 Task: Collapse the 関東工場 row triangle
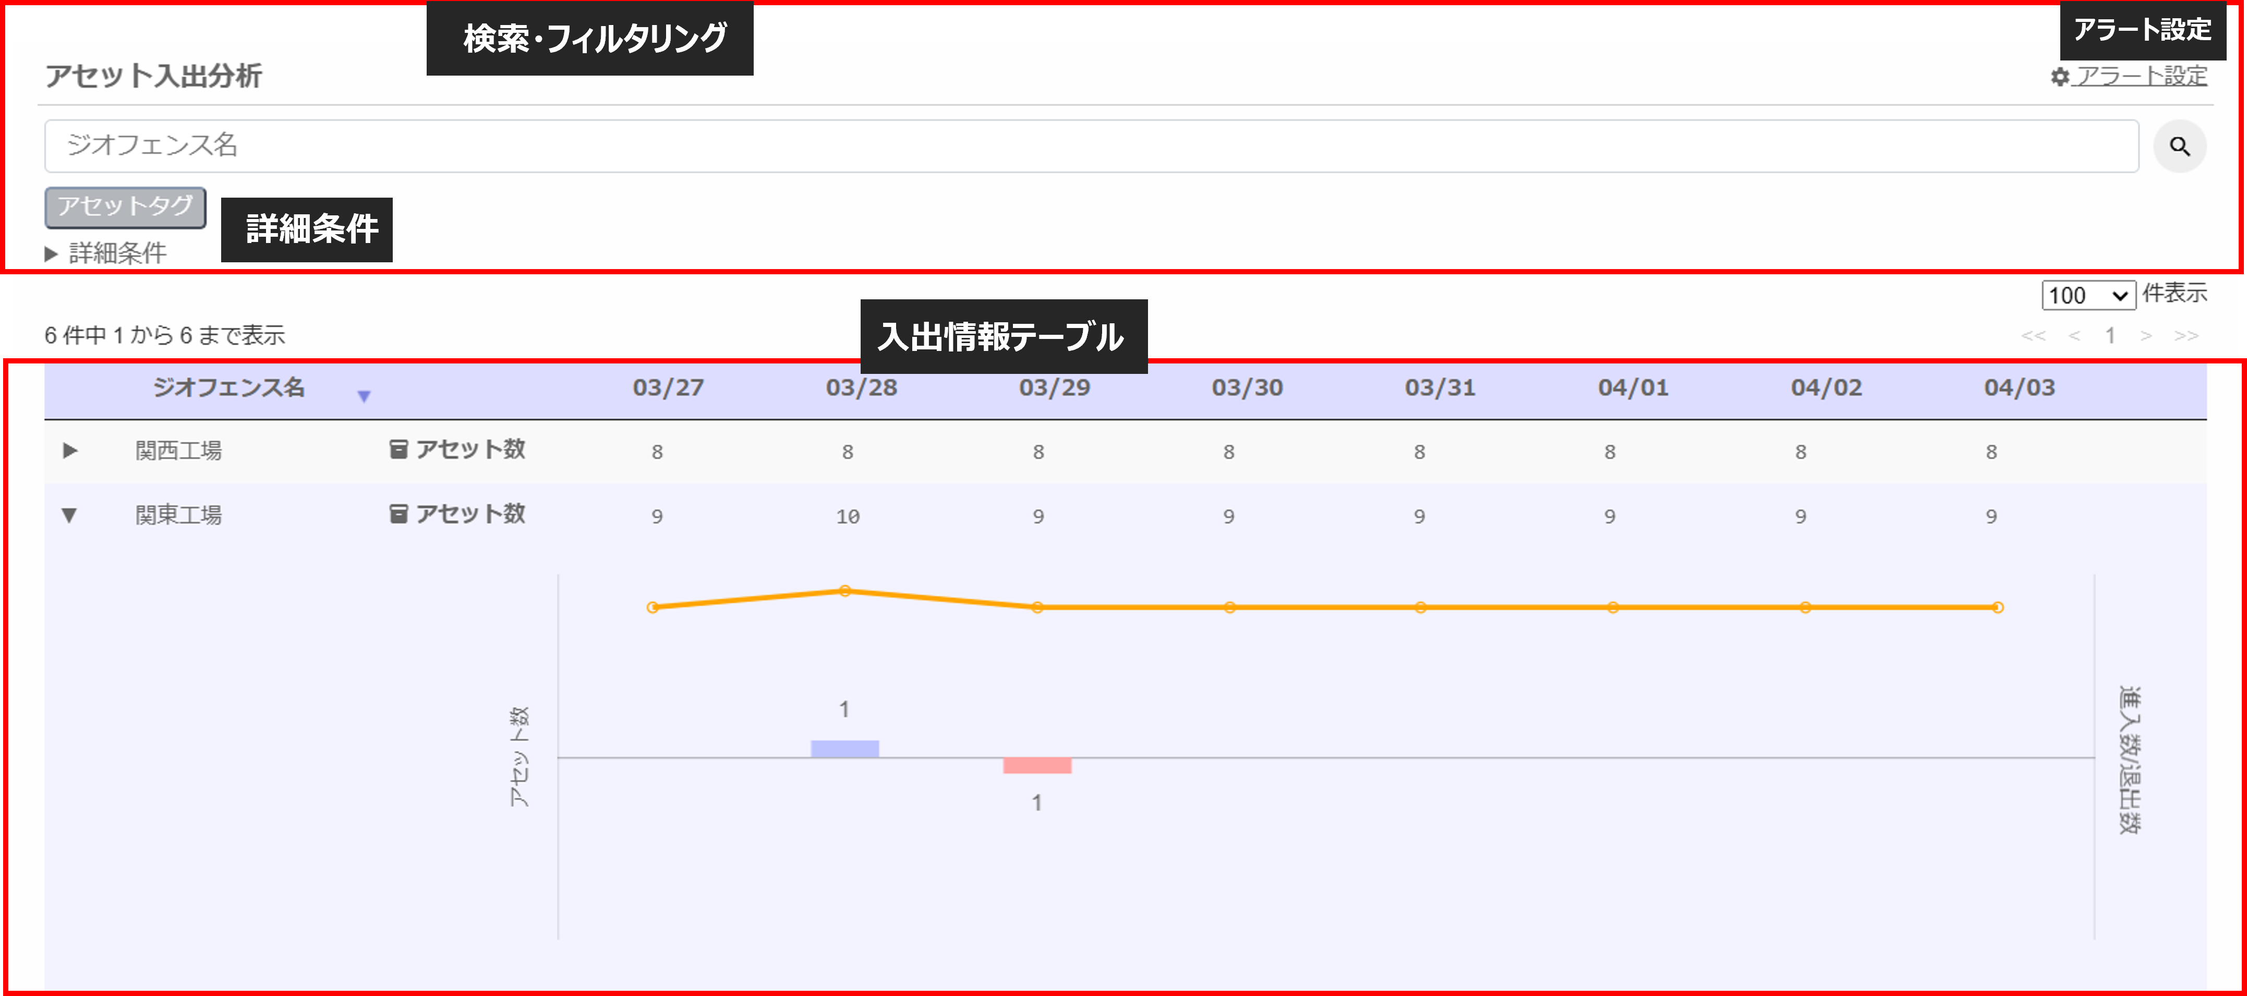69,515
